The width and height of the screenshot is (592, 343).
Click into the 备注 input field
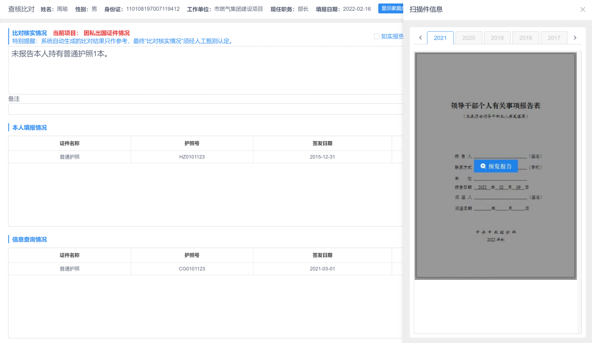[205, 109]
